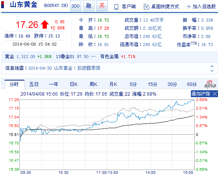The width and height of the screenshot is (218, 175).
Task: Click the red 买 buy button
Action: [102, 6]
